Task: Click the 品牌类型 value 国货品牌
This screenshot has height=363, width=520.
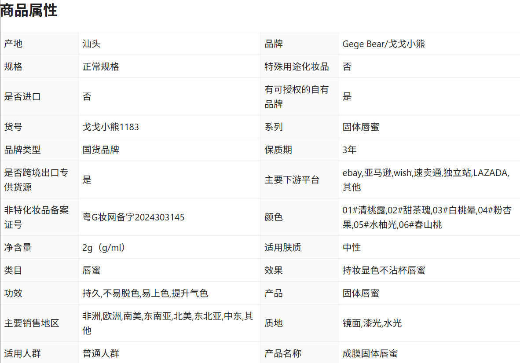Action: [x=101, y=150]
